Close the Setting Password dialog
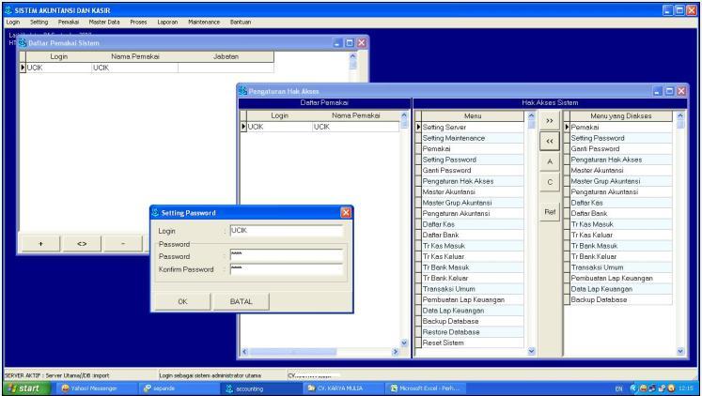702x396 pixels. (345, 213)
